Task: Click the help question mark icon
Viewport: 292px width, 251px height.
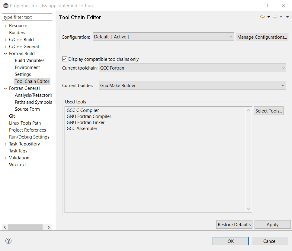Action: [x=8, y=241]
